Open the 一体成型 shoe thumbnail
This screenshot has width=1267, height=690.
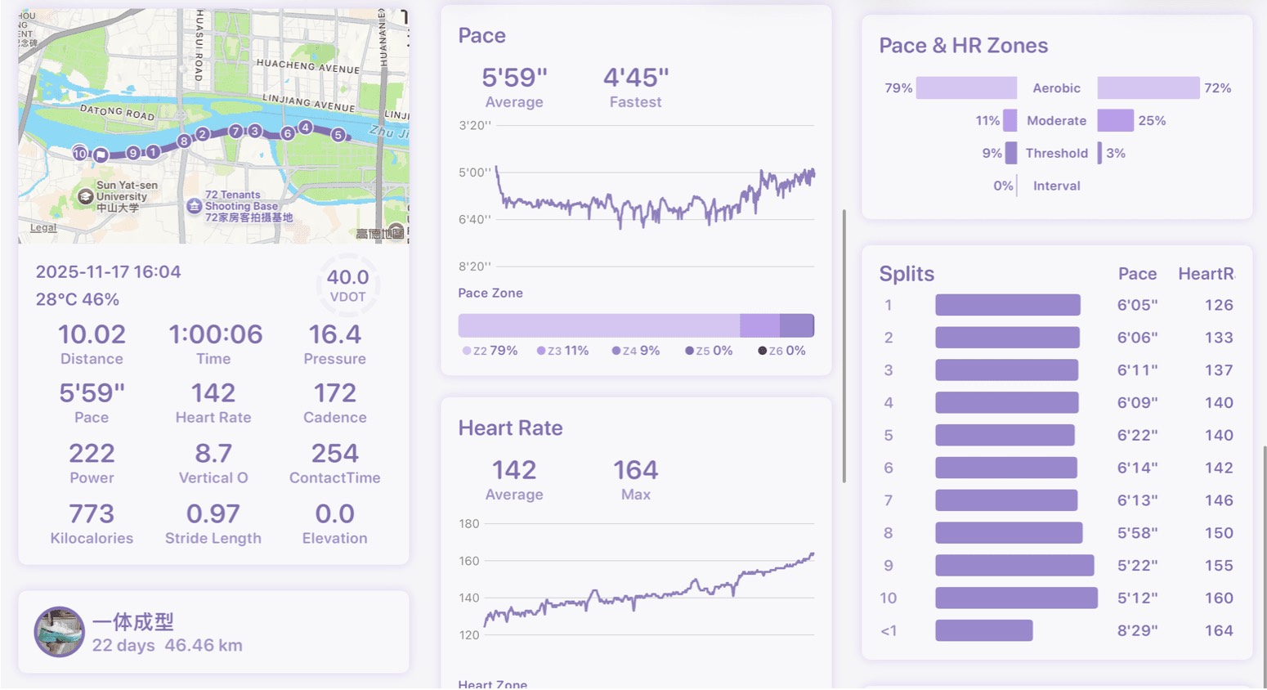pyautogui.click(x=59, y=632)
